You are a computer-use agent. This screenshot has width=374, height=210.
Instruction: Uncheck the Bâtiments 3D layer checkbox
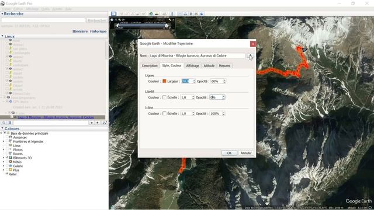pos(7,157)
